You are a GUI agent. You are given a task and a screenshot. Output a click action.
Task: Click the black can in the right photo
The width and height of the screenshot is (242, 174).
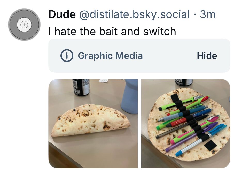(184, 82)
